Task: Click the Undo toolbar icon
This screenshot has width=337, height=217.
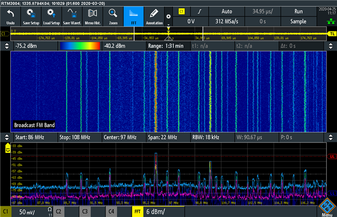Action: tap(10, 16)
